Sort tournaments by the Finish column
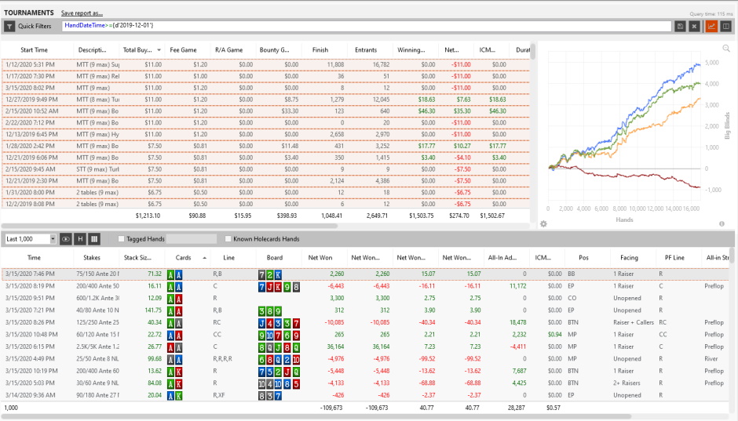The height and width of the screenshot is (421, 738). 320,50
